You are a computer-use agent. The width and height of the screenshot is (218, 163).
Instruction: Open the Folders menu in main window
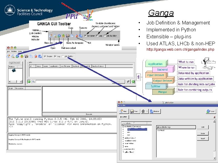point(14,51)
